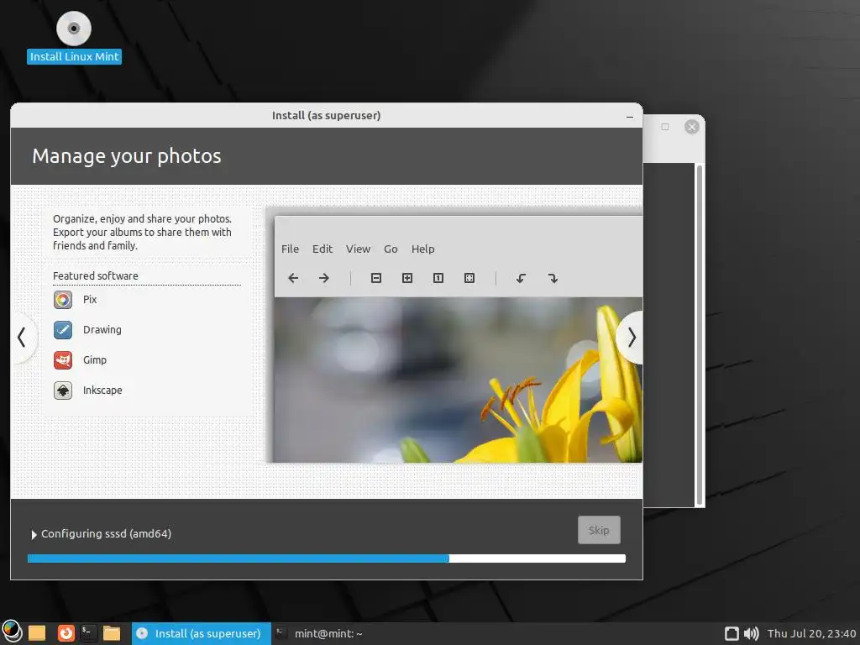Click the yellow lily photo preview
860x645 pixels.
coord(458,380)
